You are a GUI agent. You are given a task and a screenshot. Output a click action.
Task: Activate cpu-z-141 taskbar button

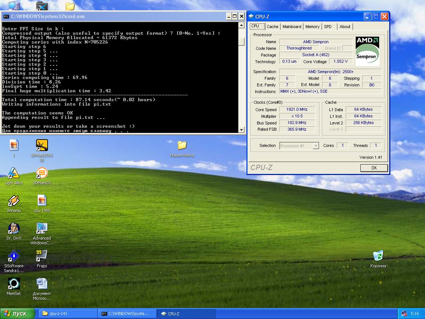(68, 313)
